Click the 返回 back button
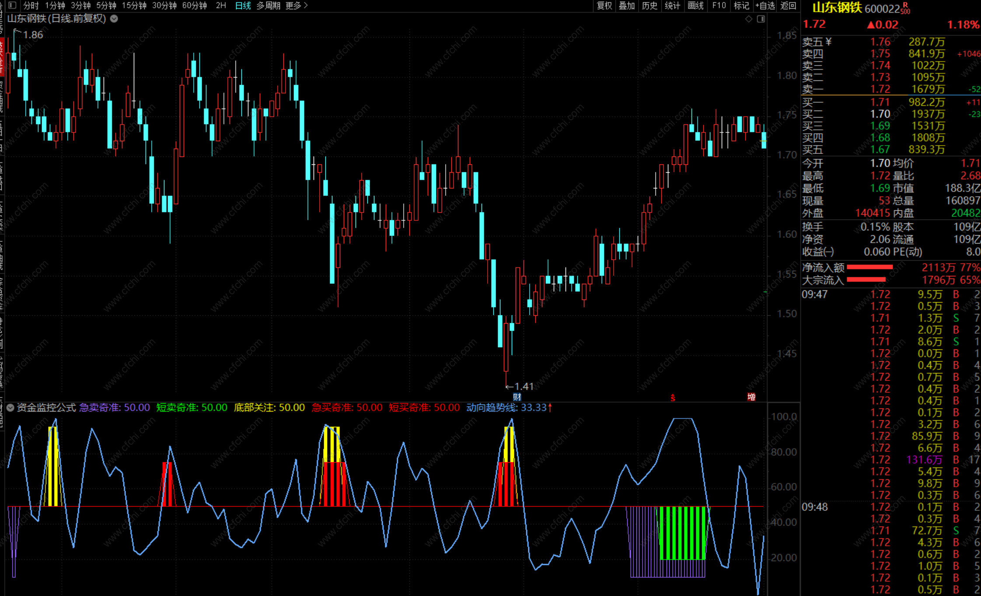Image resolution: width=981 pixels, height=596 pixels. coord(788,5)
